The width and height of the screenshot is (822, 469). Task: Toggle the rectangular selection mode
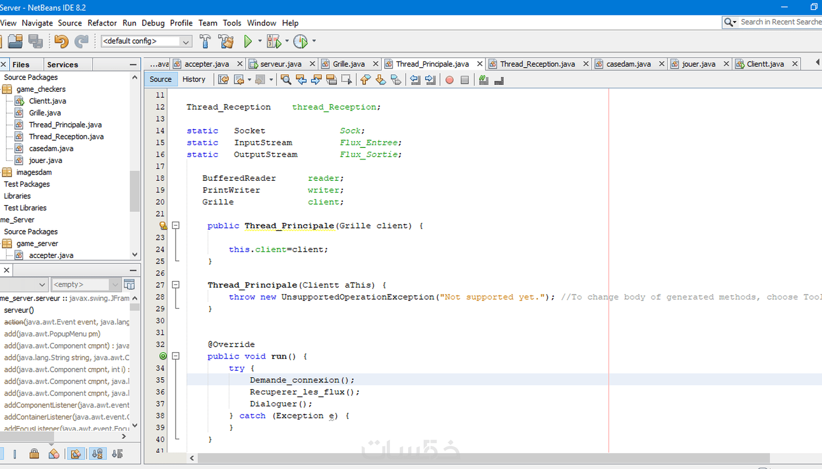(346, 80)
